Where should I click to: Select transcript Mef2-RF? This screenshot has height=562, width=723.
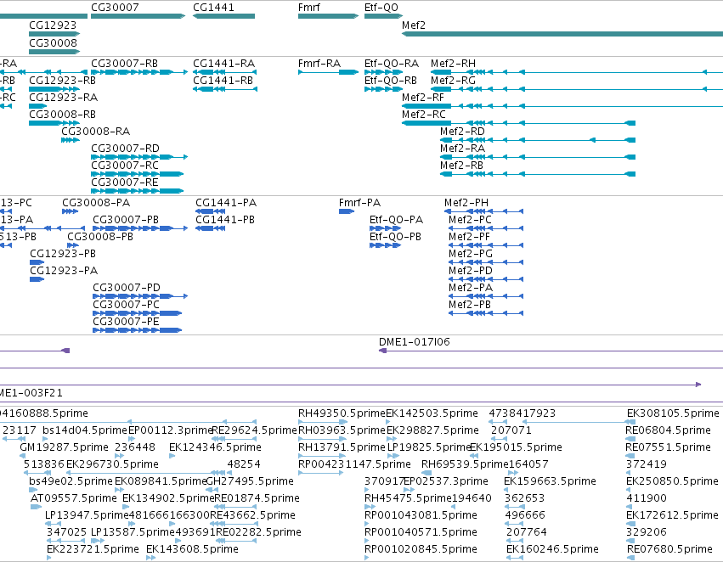(423, 98)
